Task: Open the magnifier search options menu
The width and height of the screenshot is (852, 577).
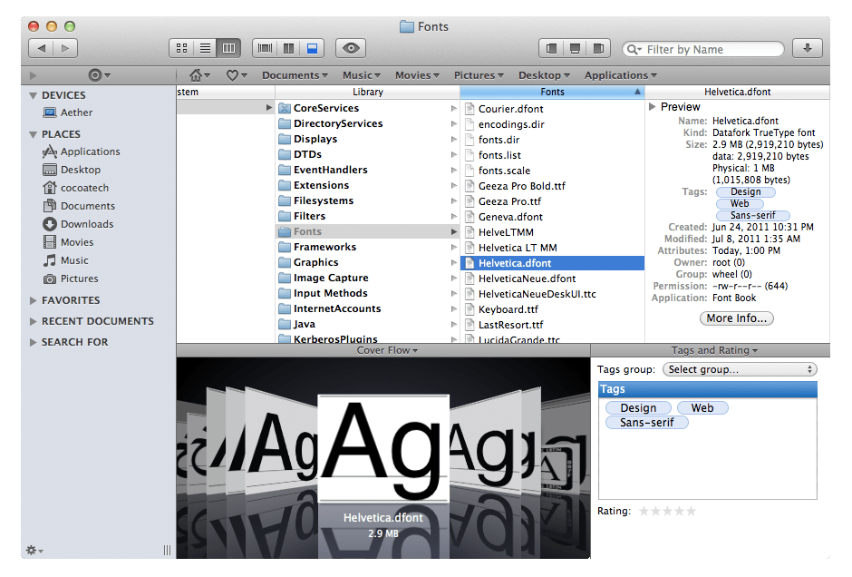Action: point(634,50)
